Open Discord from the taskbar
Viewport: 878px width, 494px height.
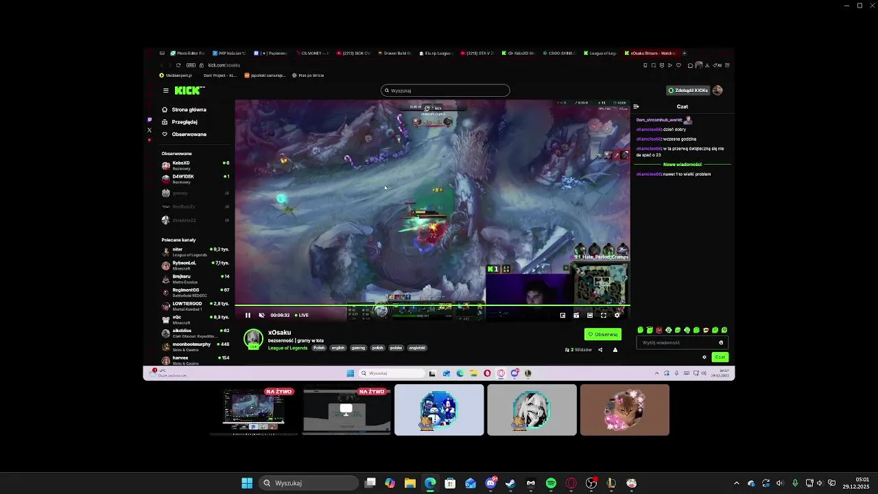click(490, 483)
